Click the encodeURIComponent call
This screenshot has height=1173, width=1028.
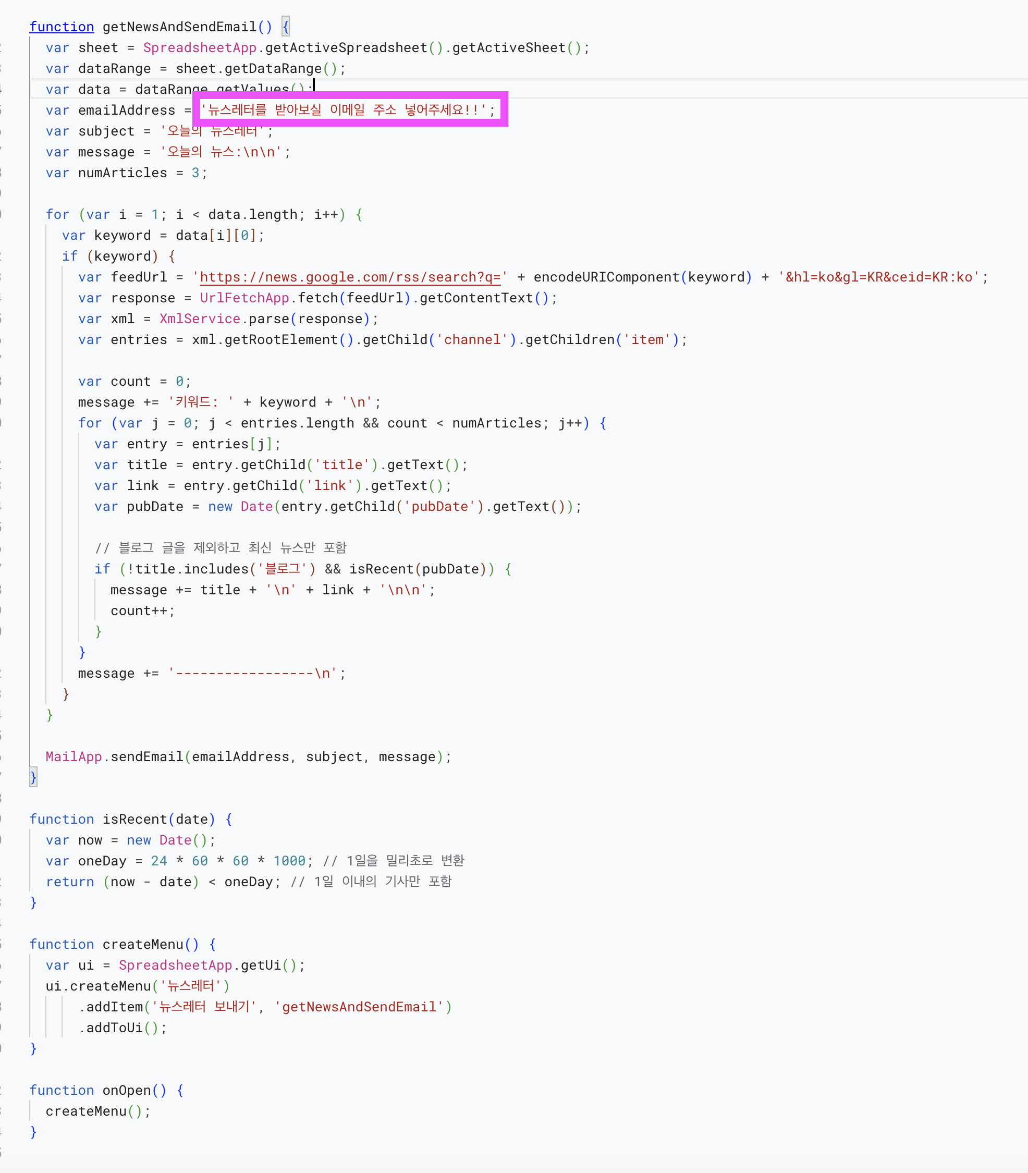tap(606, 277)
